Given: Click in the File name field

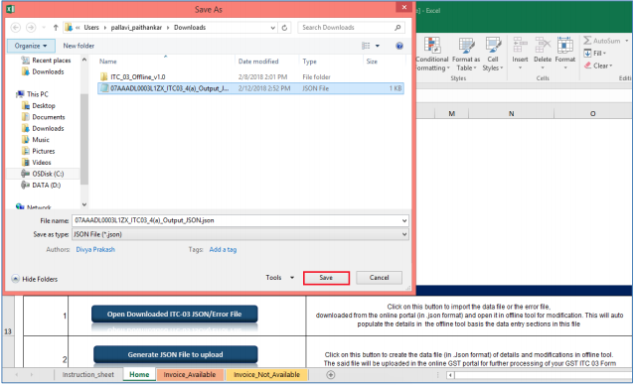Looking at the screenshot, I should 240,220.
